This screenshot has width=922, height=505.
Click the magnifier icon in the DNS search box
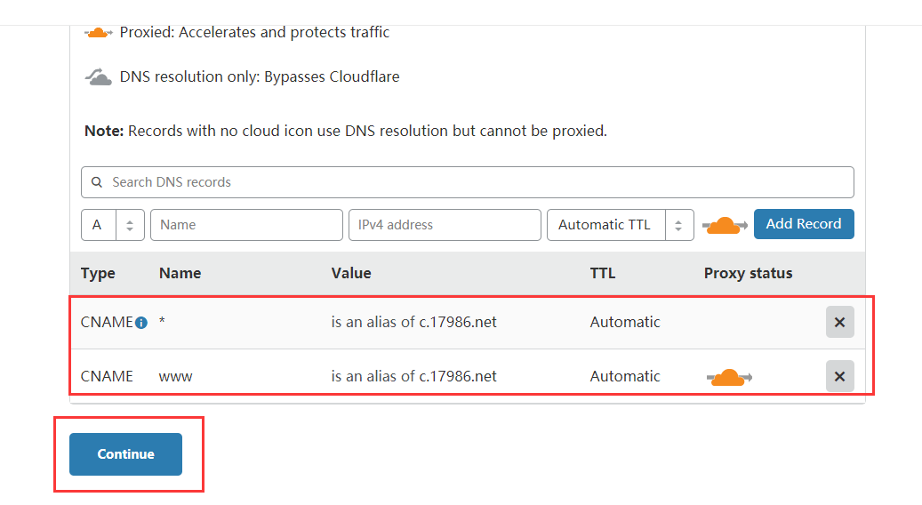click(x=97, y=182)
